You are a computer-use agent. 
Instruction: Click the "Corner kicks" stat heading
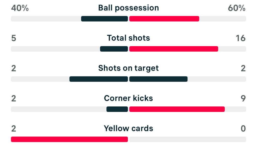pyautogui.click(x=128, y=98)
